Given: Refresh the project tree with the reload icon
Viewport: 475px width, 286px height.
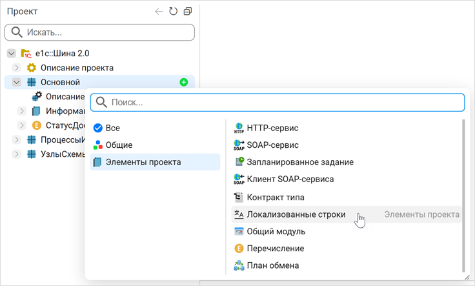Looking at the screenshot, I should click(x=173, y=12).
